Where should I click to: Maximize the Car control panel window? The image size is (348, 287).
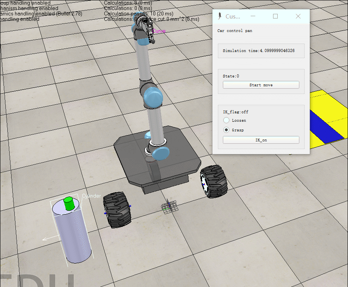(275, 16)
